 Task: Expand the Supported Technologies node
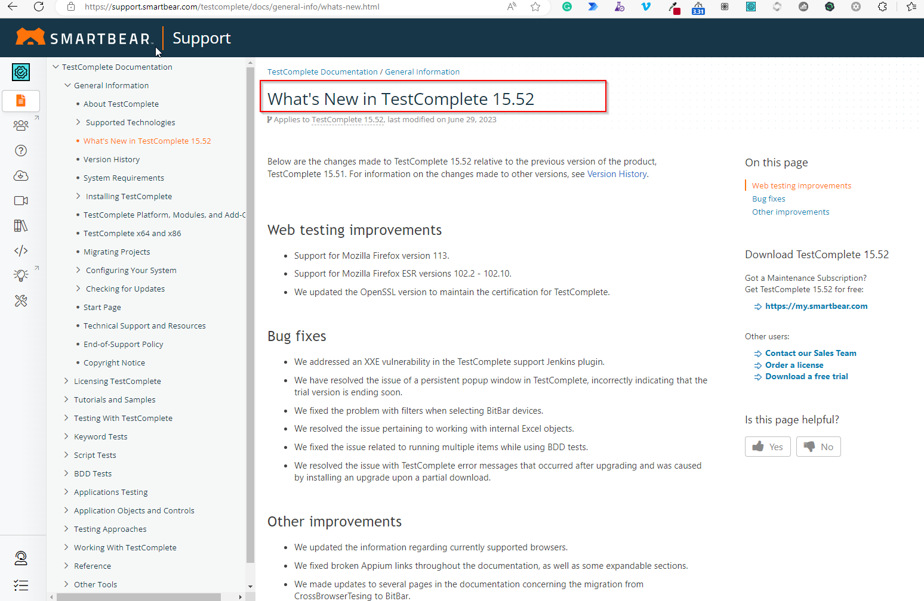(x=78, y=122)
